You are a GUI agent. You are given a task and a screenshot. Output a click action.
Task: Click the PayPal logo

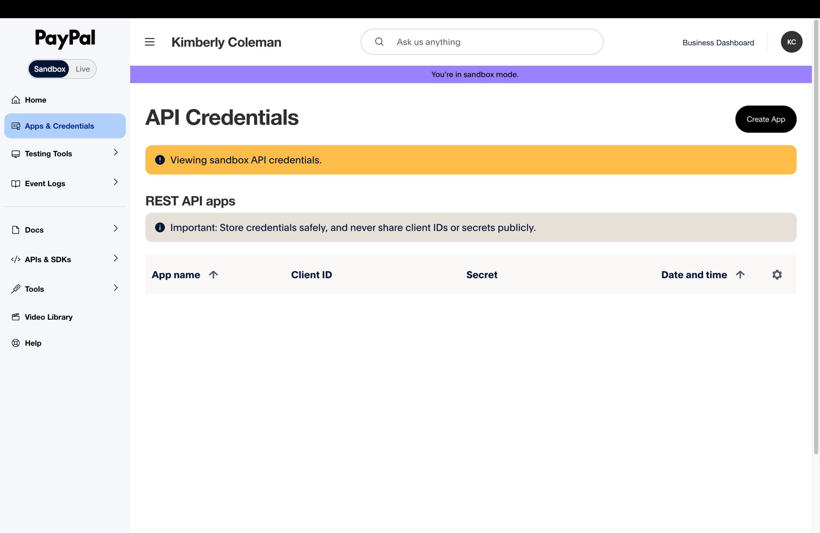coord(65,38)
